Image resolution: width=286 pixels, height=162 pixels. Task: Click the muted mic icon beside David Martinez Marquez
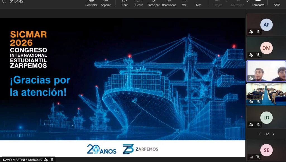click(x=52, y=160)
